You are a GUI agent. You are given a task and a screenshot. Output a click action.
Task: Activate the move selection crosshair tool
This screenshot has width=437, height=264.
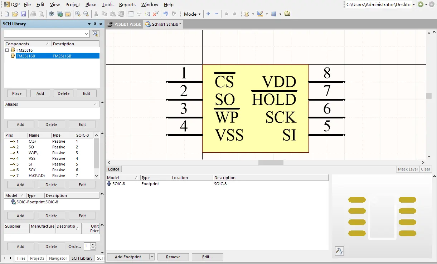point(139,14)
